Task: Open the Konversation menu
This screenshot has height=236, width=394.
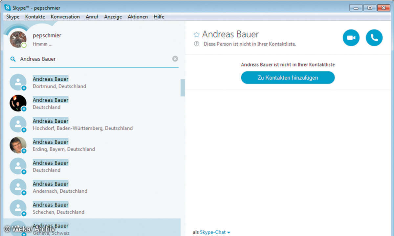Action: coord(65,17)
